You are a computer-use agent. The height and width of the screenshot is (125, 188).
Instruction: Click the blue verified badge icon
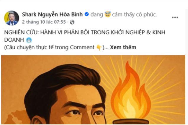(x=87, y=14)
